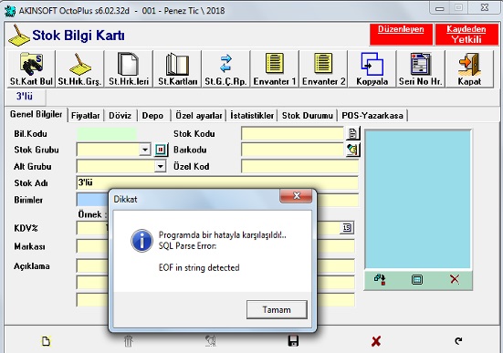This screenshot has height=353, width=503.
Task: Click Stok Kodu input field
Action: (x=293, y=133)
